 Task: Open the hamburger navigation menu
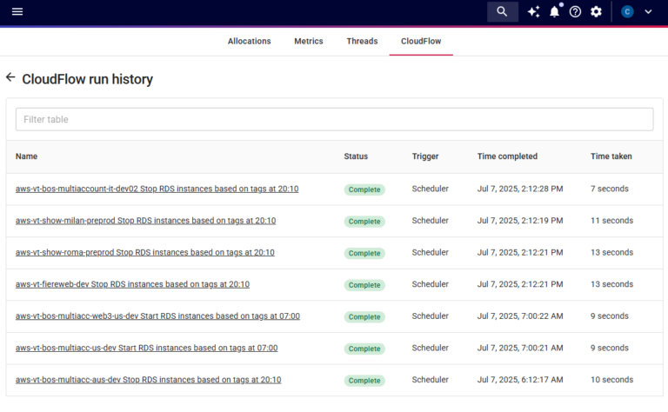point(17,11)
